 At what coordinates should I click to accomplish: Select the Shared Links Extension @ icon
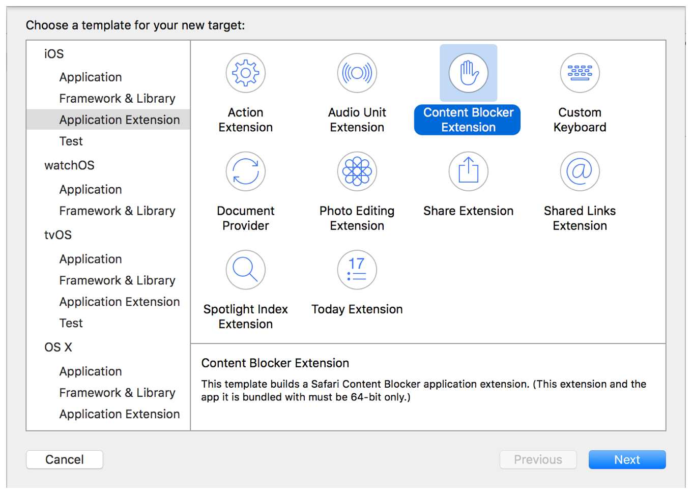(x=580, y=171)
